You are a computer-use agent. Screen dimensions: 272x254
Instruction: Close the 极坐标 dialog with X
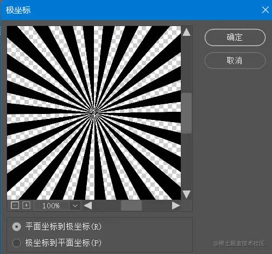265,10
